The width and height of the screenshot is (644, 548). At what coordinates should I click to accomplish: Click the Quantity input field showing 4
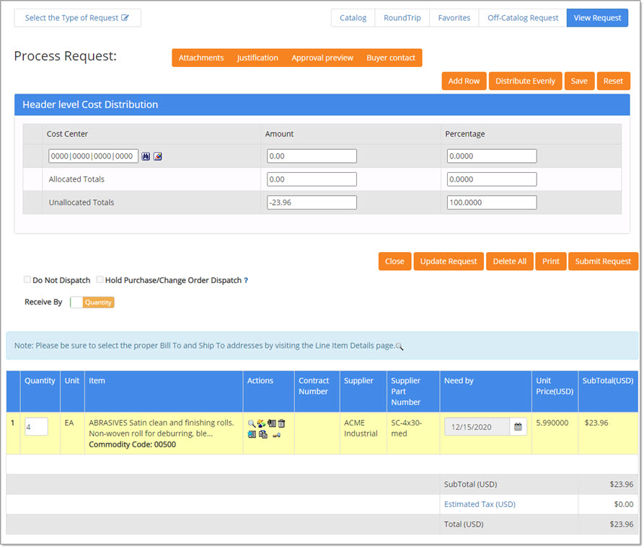click(36, 426)
